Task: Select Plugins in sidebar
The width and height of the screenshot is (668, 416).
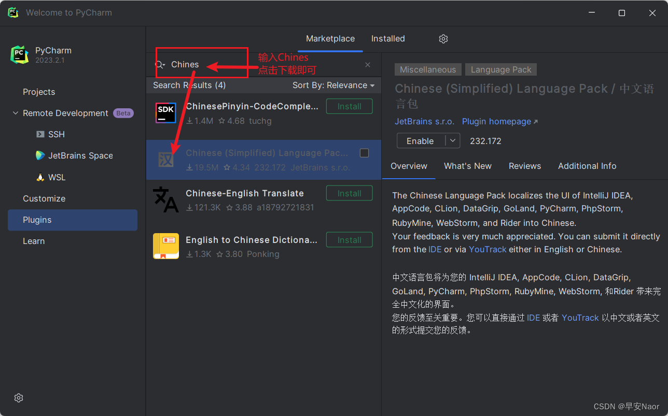Action: click(73, 220)
